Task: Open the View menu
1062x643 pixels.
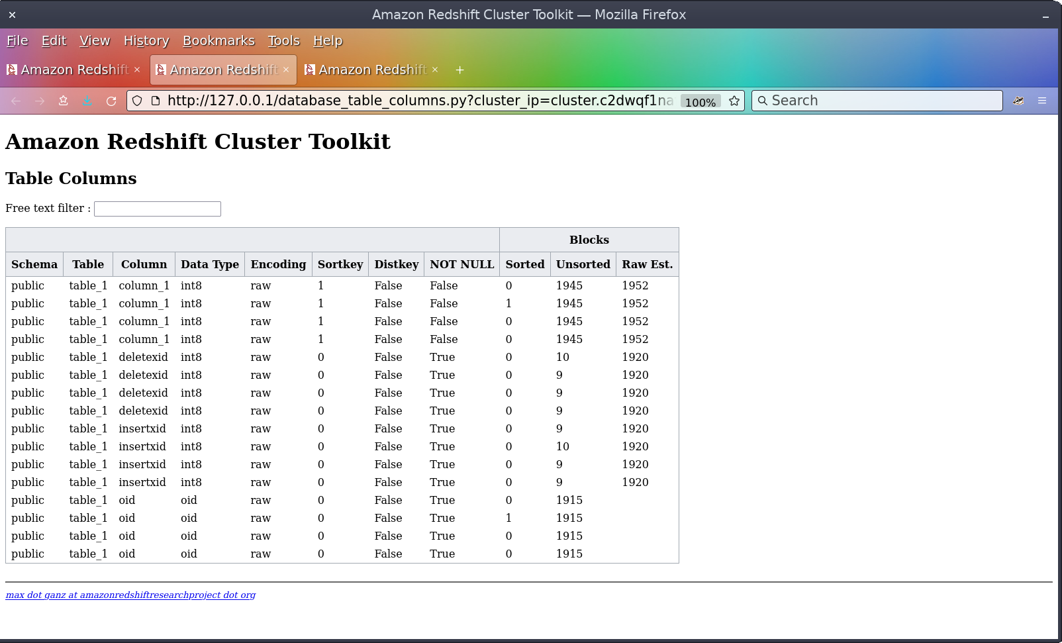Action: coord(95,40)
